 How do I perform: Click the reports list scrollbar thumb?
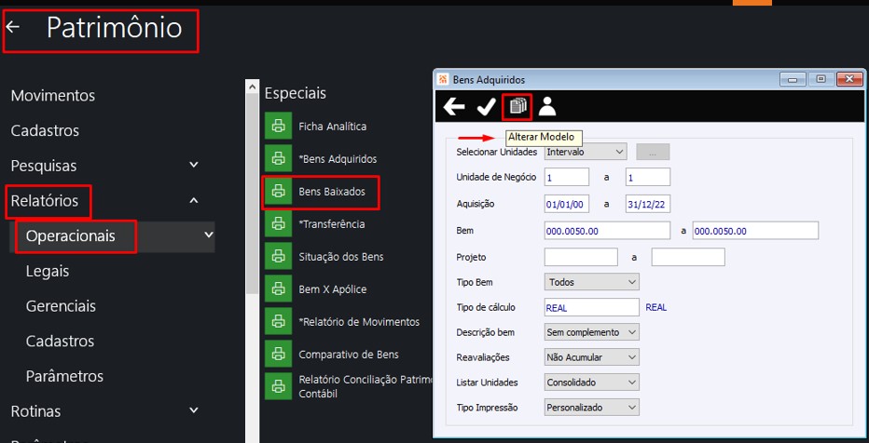pyautogui.click(x=252, y=194)
